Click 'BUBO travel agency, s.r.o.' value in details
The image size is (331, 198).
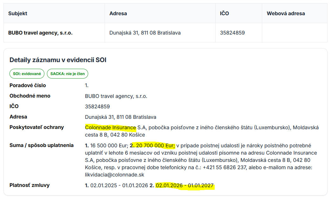pyautogui.click(x=116, y=96)
